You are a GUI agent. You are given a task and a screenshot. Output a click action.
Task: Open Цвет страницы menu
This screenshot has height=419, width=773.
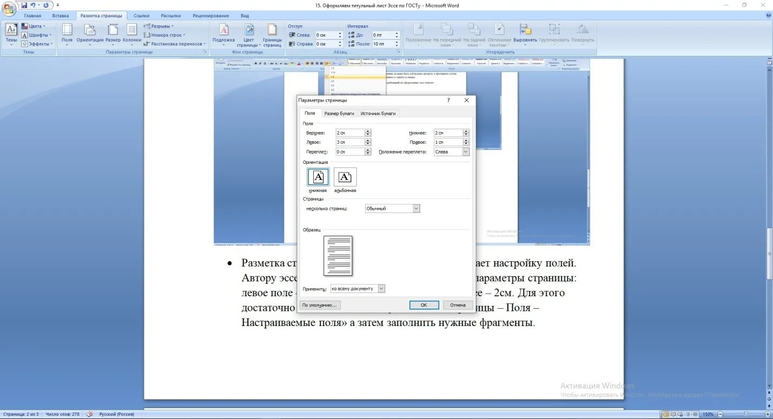[x=249, y=35]
